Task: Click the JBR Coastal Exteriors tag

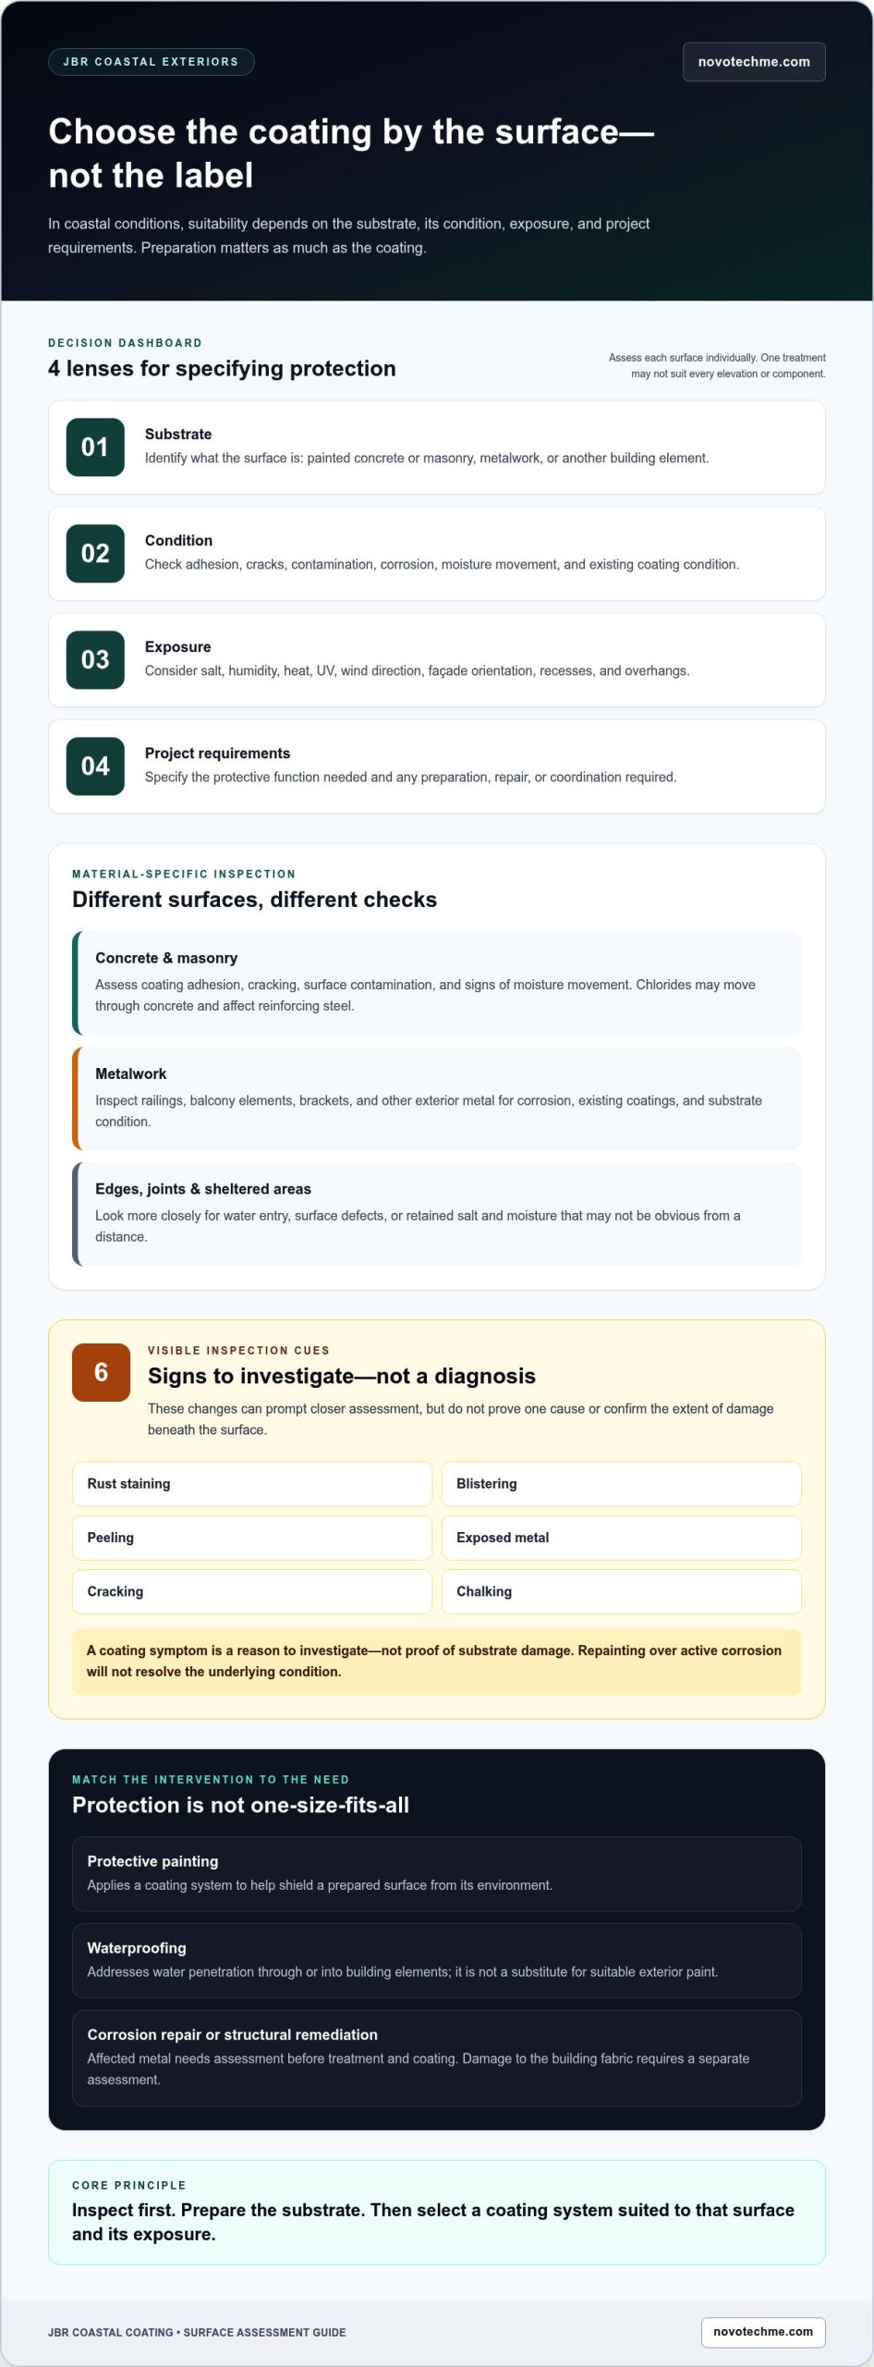Action: click(152, 62)
